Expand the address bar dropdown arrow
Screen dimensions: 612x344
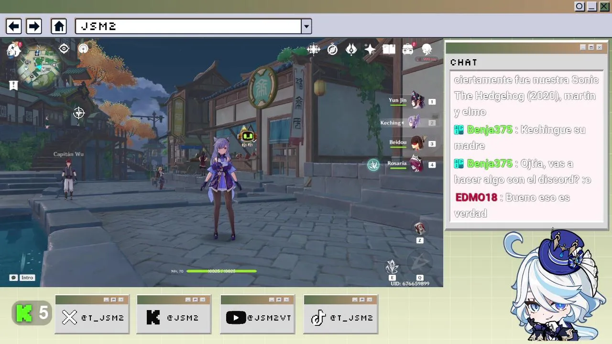coord(306,26)
